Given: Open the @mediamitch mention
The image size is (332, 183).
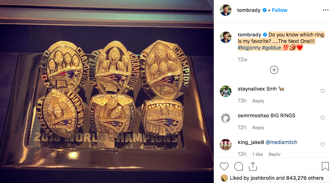Looking at the screenshot, I should [282, 142].
